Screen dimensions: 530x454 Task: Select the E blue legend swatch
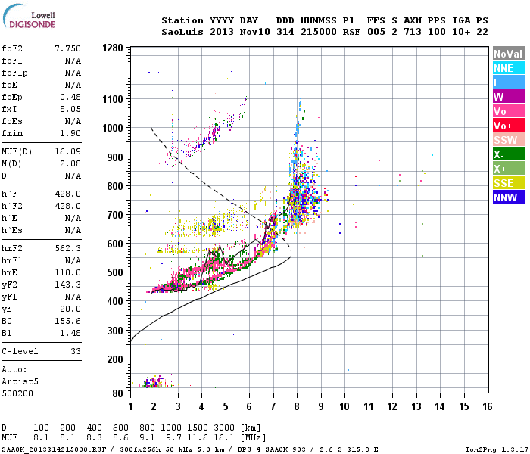[x=509, y=82]
